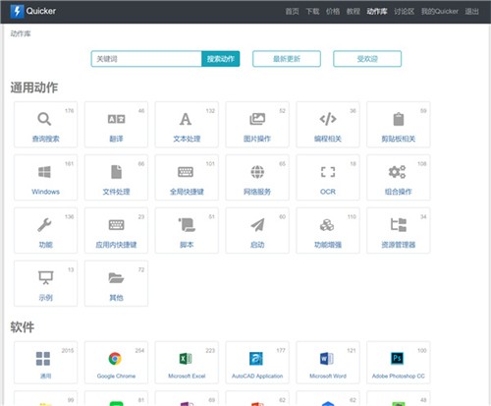Image resolution: width=491 pixels, height=406 pixels.
Task: Open the Adobe Photoshop CC tile
Action: [x=399, y=363]
